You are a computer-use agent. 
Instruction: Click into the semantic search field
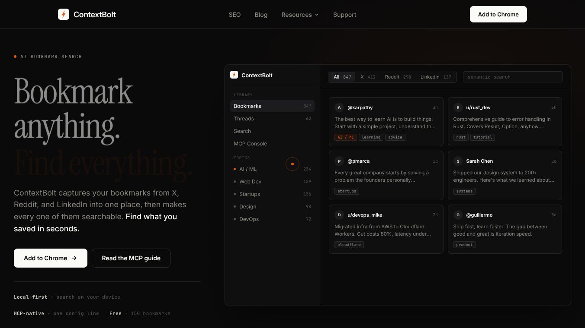[513, 77]
